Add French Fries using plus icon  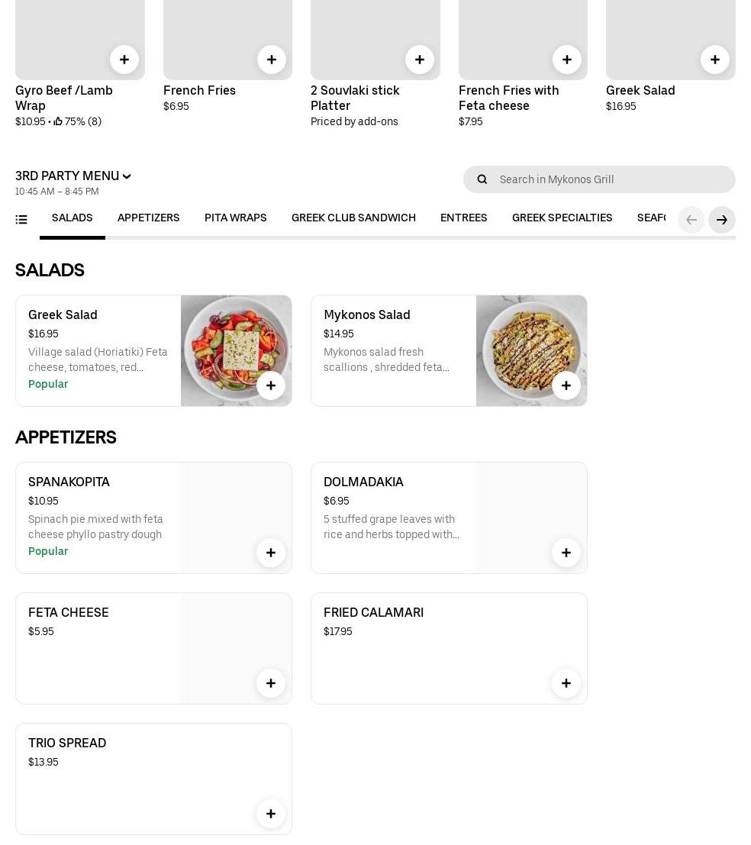tap(272, 60)
